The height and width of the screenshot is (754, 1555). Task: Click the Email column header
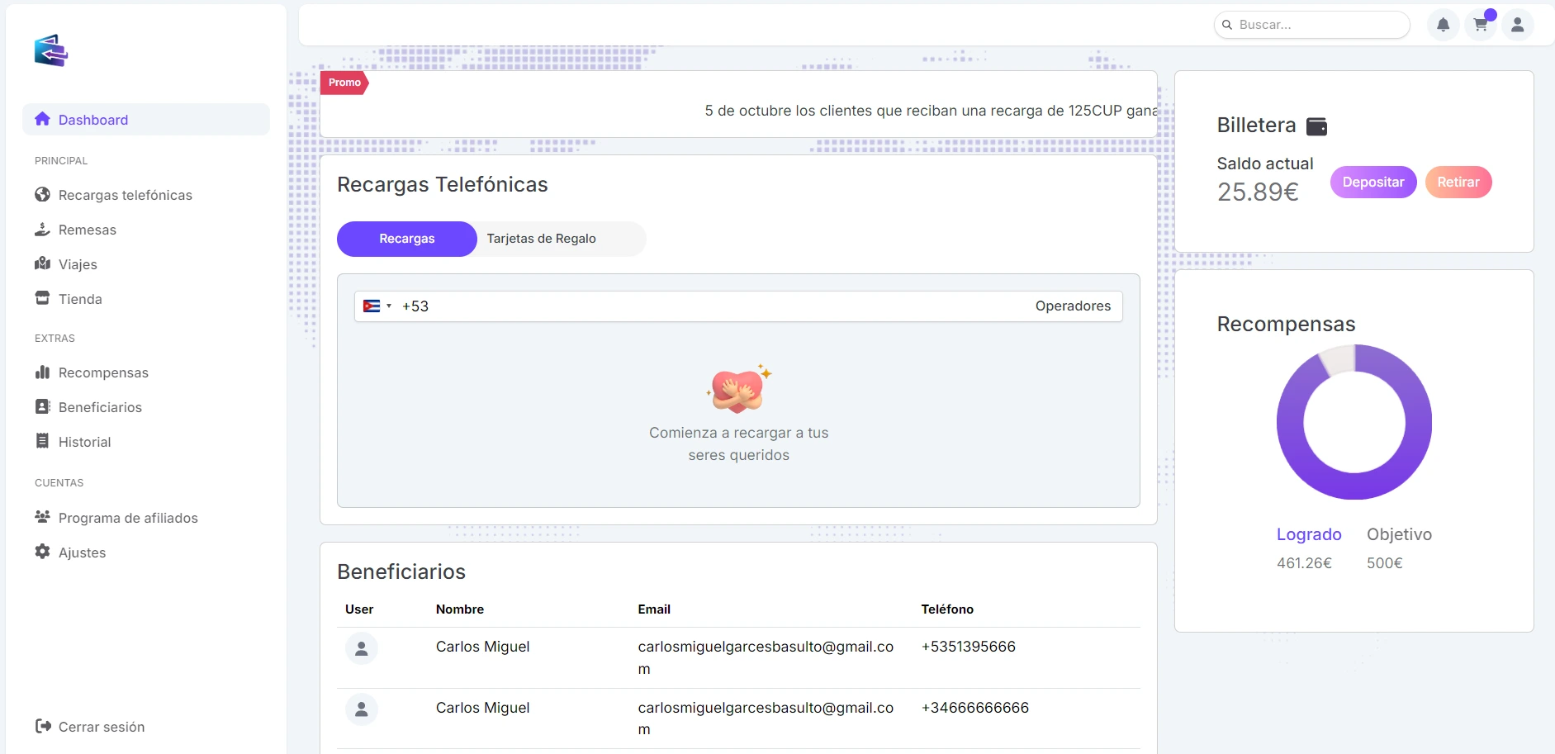point(654,609)
